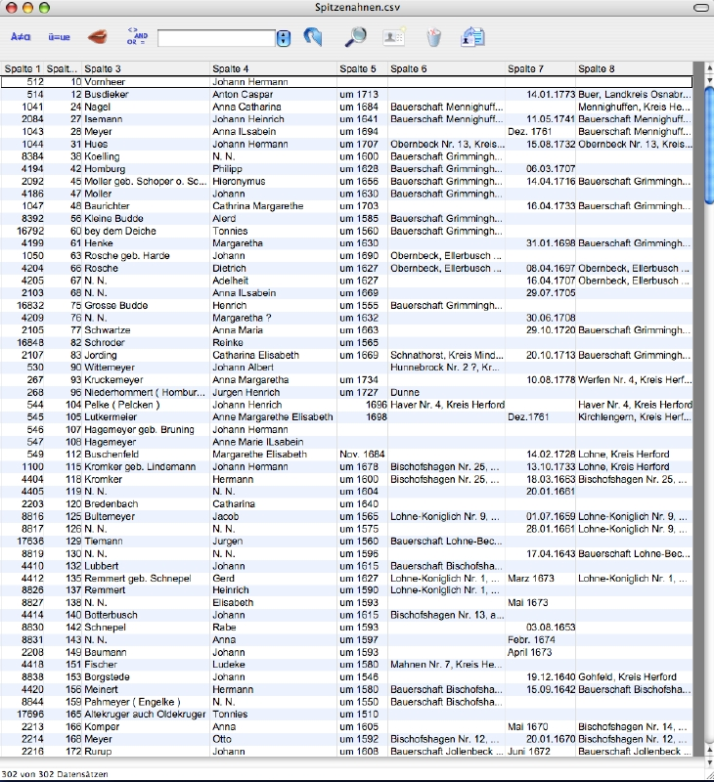Screen dimensions: 714x782
Task: Click the search text field
Action: point(216,38)
